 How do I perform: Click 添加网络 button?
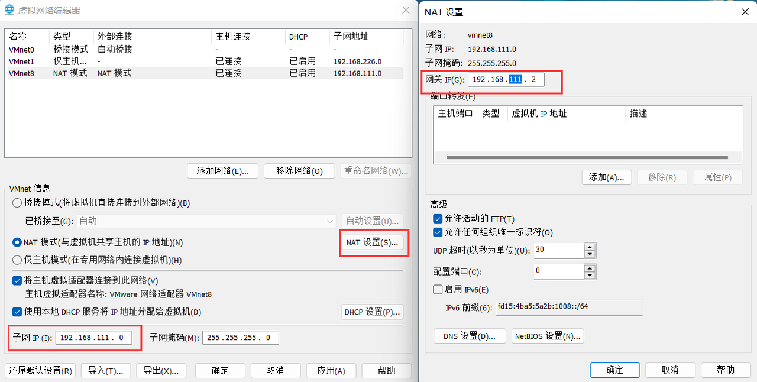pyautogui.click(x=223, y=171)
